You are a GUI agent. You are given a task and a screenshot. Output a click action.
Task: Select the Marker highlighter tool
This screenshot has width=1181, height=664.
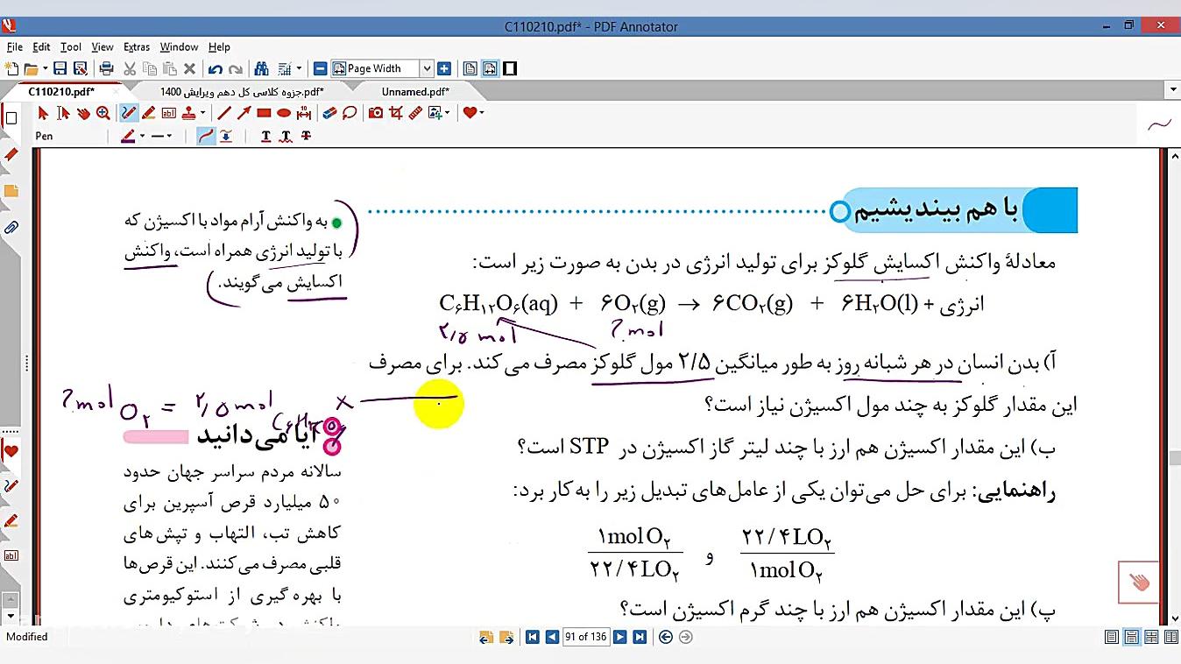[149, 113]
